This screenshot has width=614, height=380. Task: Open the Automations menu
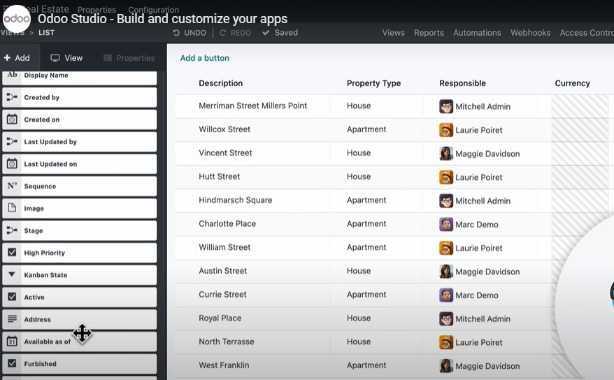click(x=477, y=33)
